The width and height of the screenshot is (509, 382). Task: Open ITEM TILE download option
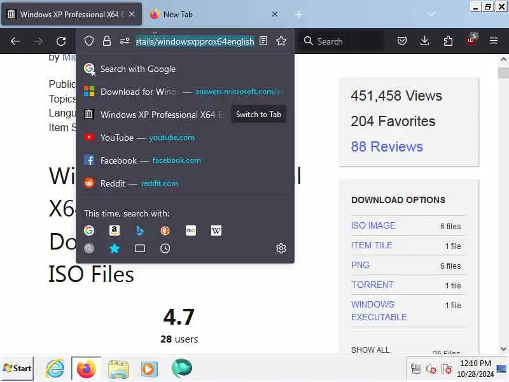372,245
